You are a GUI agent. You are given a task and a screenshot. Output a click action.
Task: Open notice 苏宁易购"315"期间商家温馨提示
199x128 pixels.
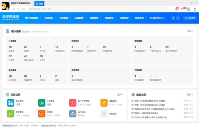[145, 113]
